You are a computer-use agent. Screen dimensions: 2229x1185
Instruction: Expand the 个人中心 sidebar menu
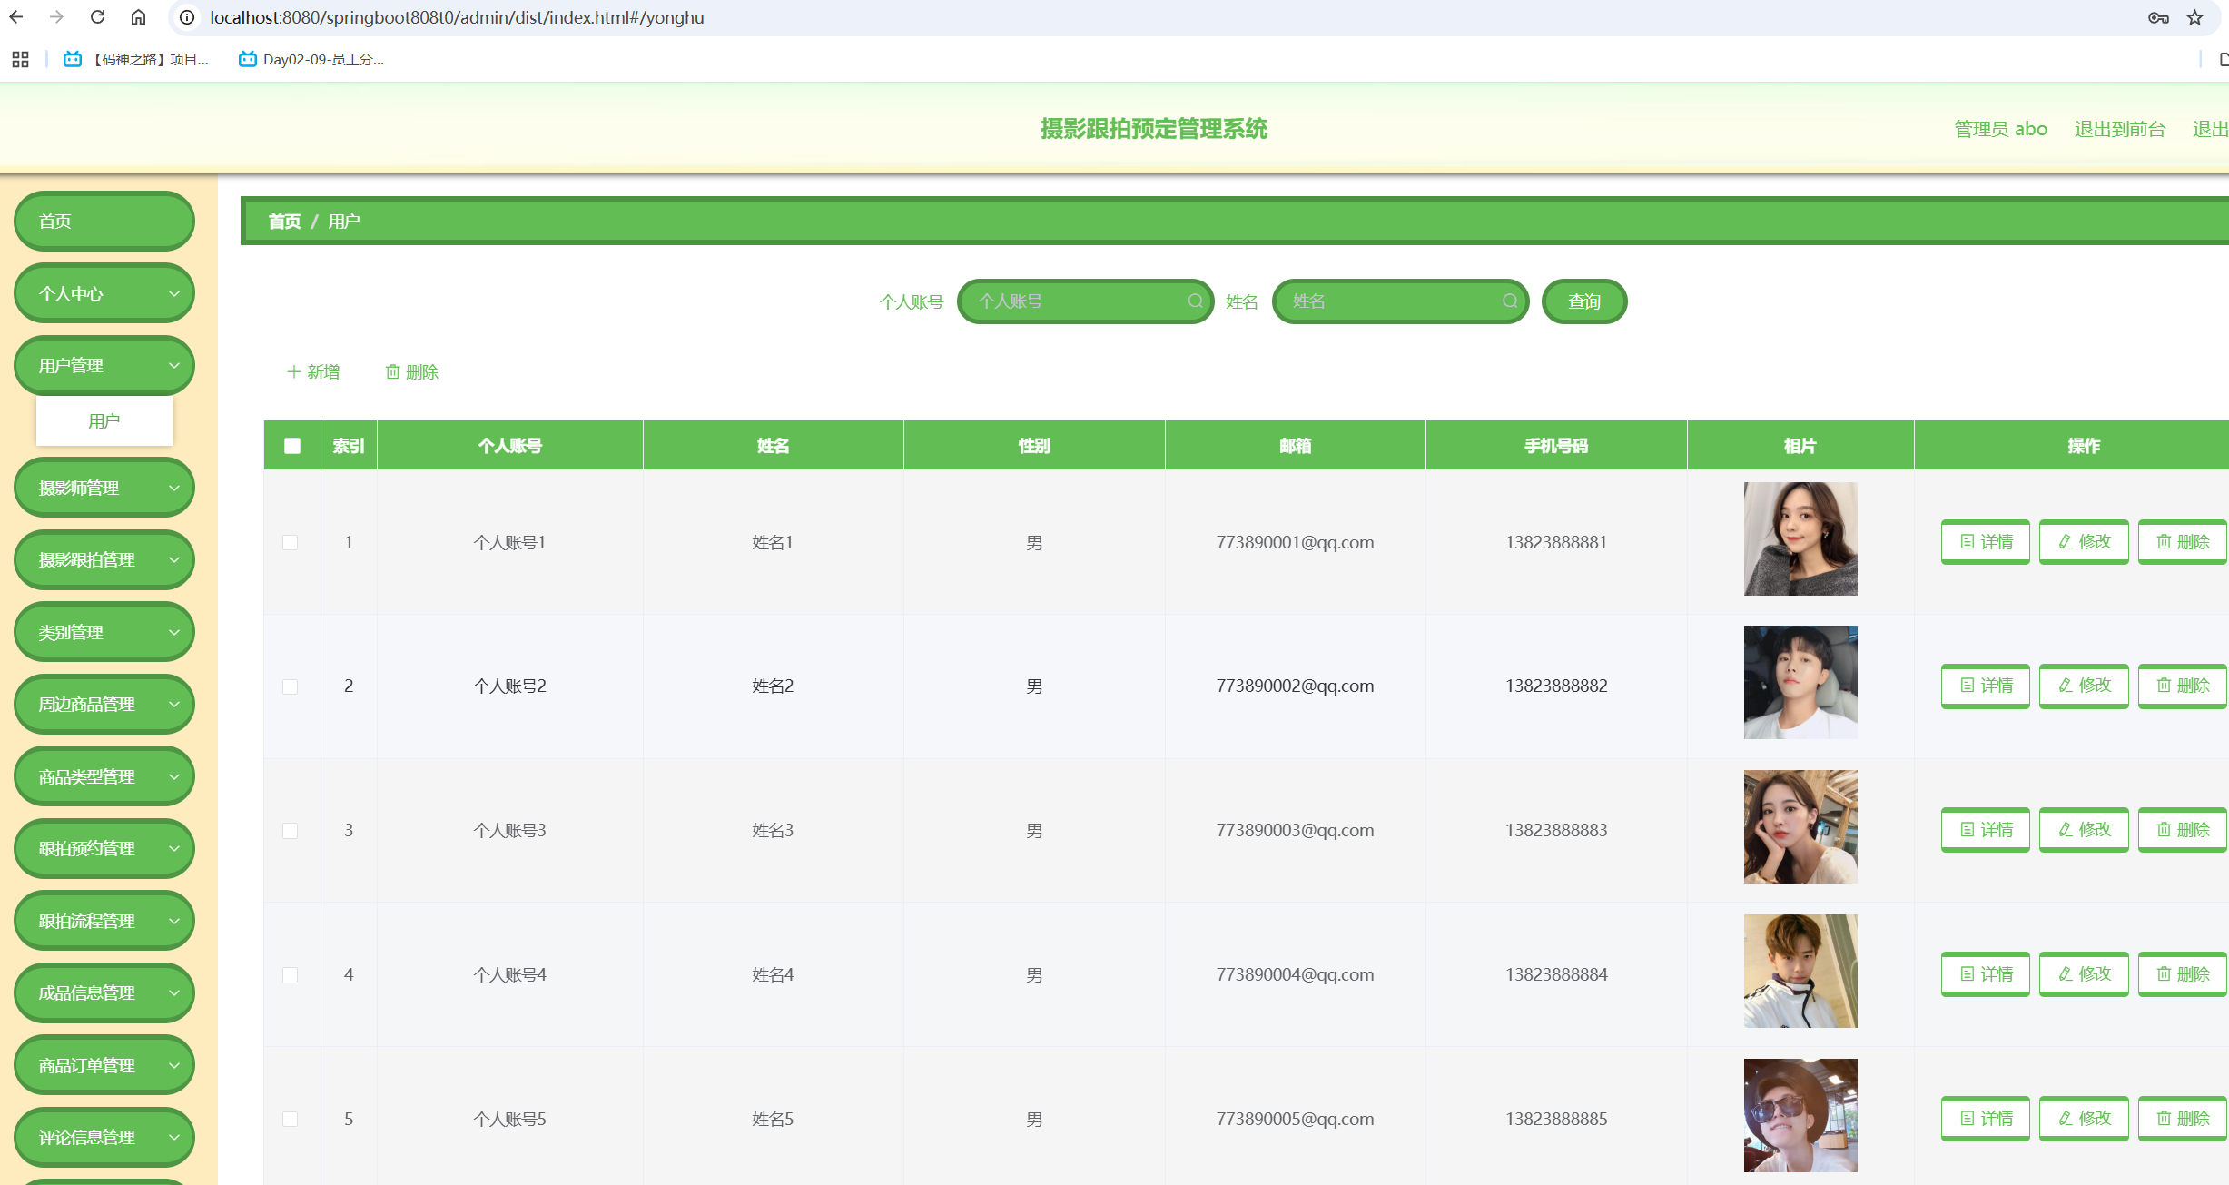pos(104,293)
